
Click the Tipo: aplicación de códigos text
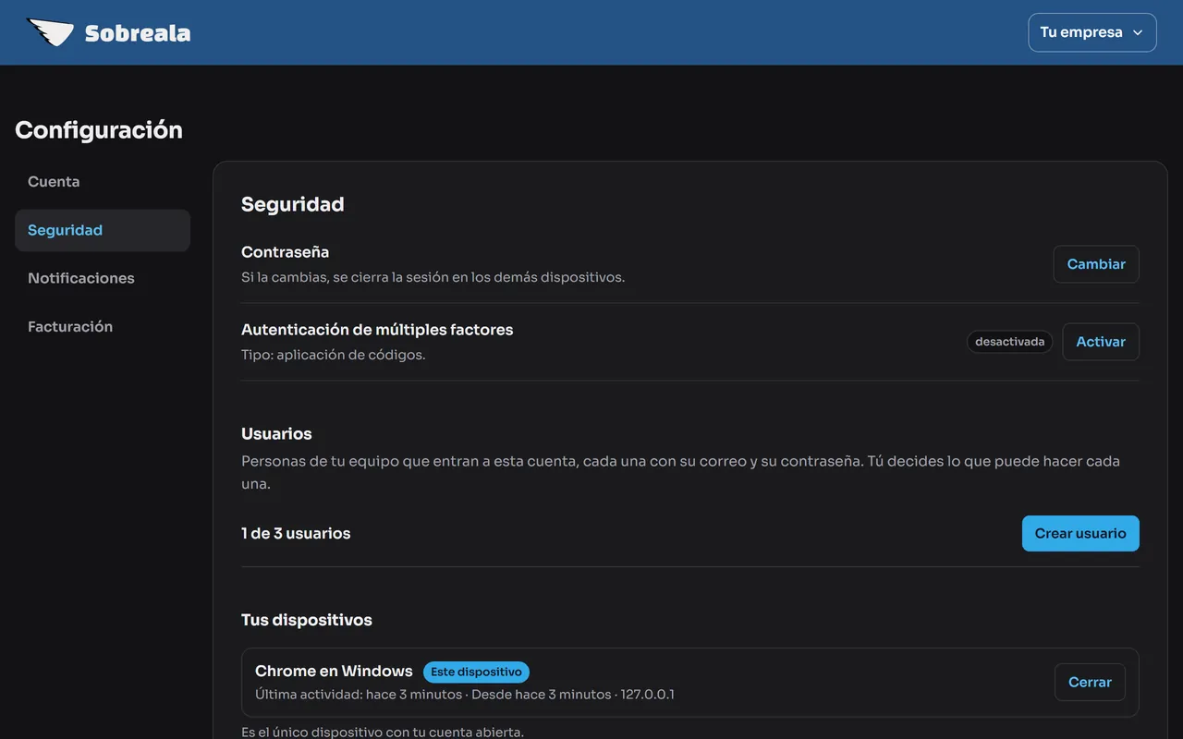pos(334,355)
